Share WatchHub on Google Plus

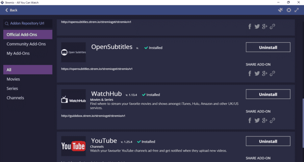(265, 120)
